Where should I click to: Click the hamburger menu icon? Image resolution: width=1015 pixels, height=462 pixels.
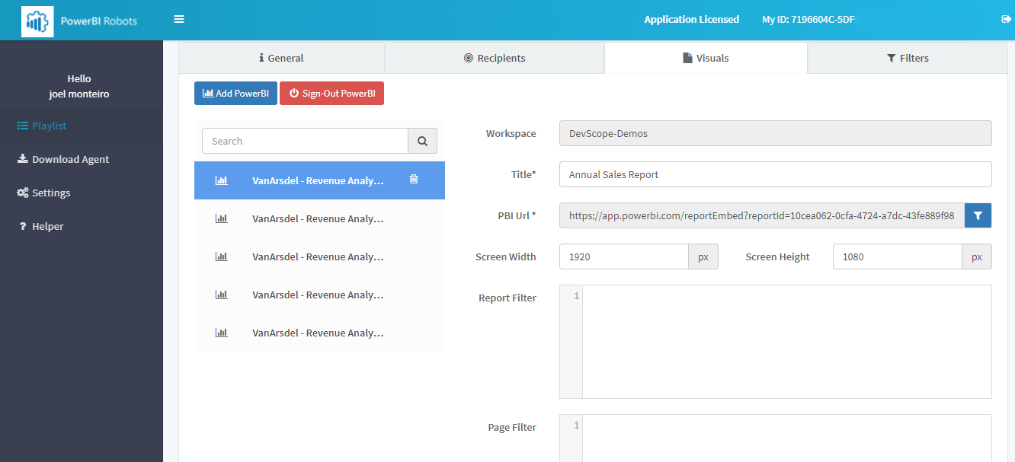(x=178, y=18)
